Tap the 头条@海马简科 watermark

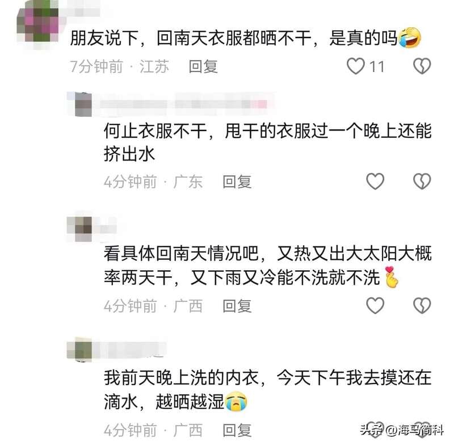pos(402,430)
